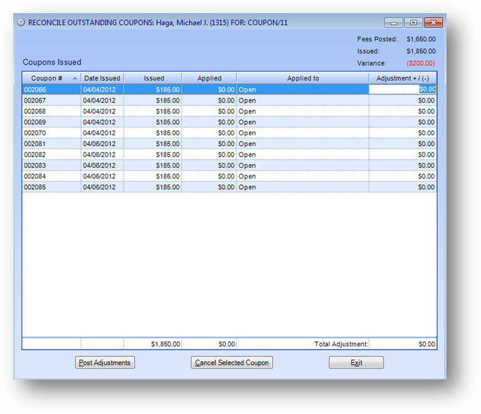Sort by the Date Issued column header
This screenshot has width=481, height=414.
[x=102, y=78]
